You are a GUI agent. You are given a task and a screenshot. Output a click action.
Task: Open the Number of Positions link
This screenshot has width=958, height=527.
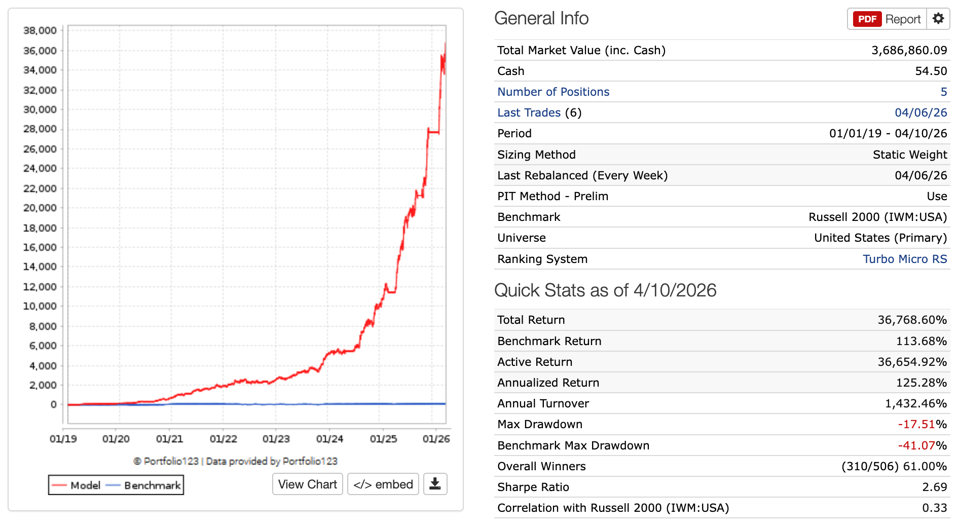[553, 92]
